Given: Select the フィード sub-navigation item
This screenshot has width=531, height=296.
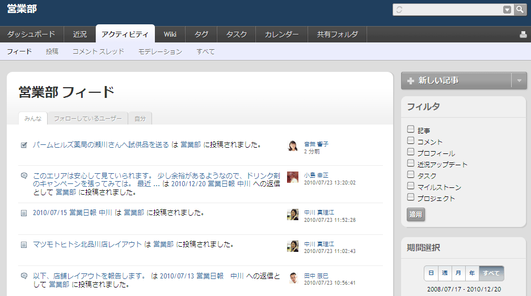Looking at the screenshot, I should [x=19, y=52].
